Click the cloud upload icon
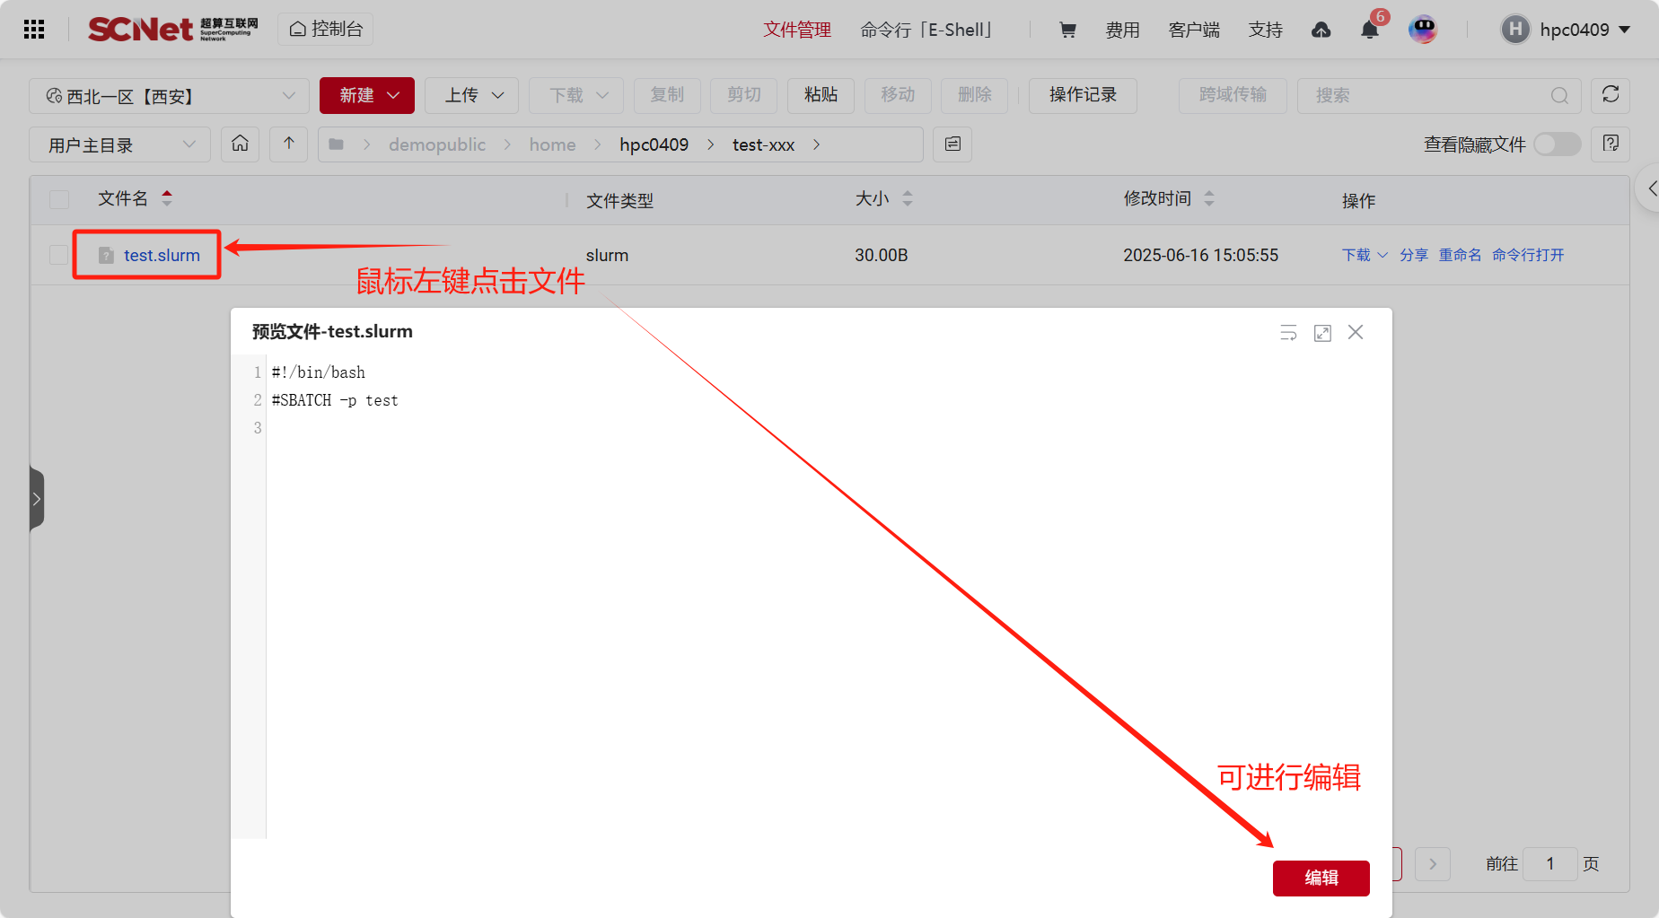The height and width of the screenshot is (918, 1659). [1321, 30]
